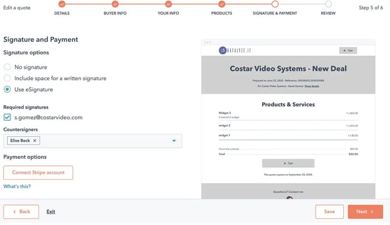
Task: Select the Use eSignature radio button
Action: tap(7, 89)
